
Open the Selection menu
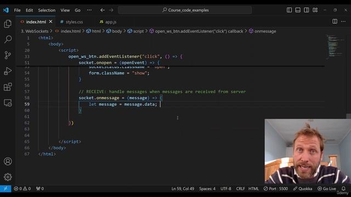pos(47,10)
